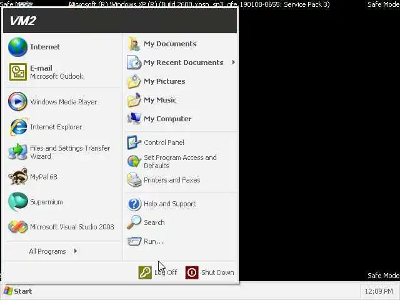This screenshot has width=400, height=300.
Task: Click the My Music label
Action: click(160, 100)
